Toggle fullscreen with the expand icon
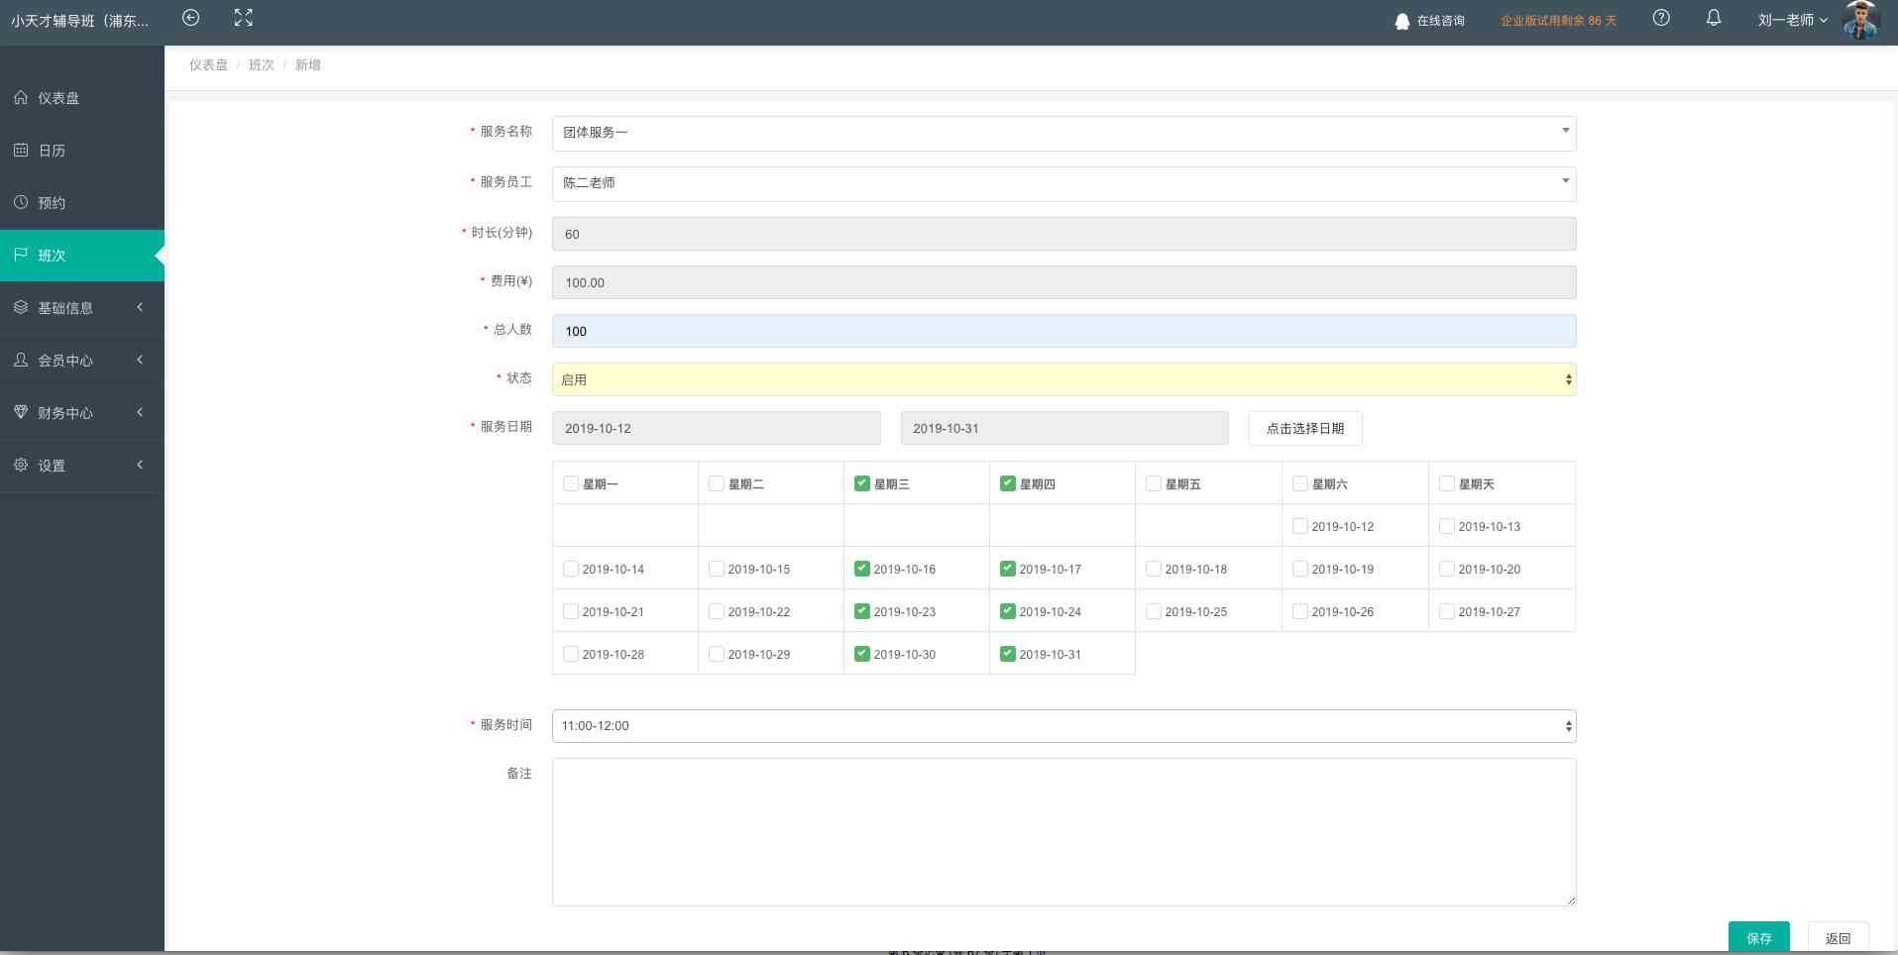Viewport: 1898px width, 955px height. 243,18
